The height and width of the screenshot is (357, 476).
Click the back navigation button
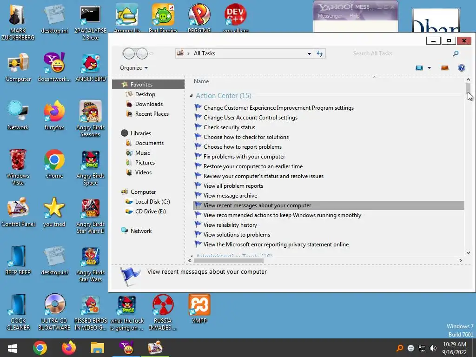tap(129, 54)
